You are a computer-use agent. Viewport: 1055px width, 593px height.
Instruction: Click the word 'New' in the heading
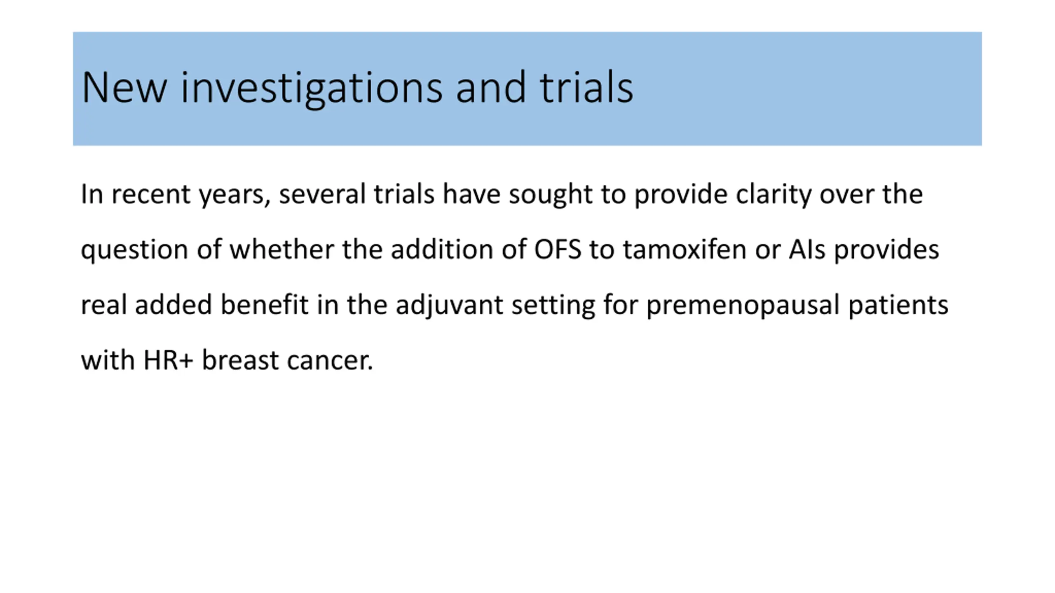(x=124, y=88)
